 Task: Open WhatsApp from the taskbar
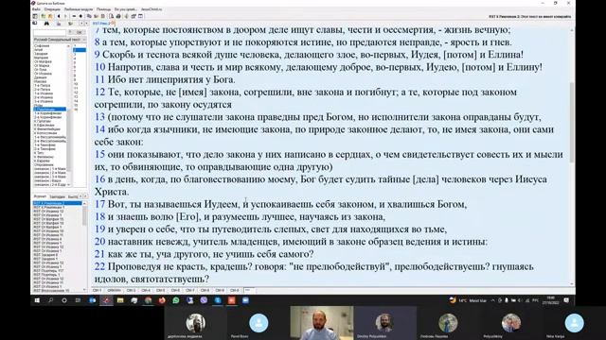point(176,300)
